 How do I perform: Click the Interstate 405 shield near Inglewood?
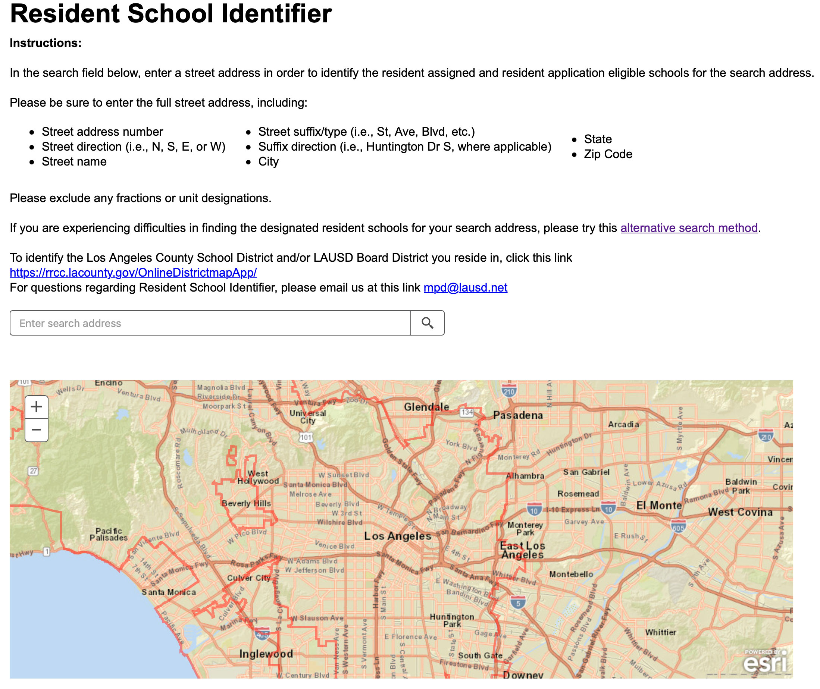click(x=262, y=633)
